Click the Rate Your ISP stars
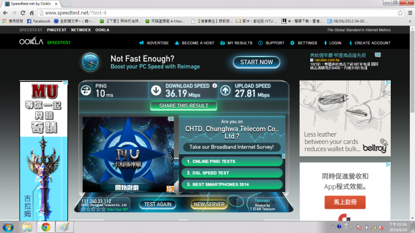The image size is (415, 233). click(x=93, y=209)
